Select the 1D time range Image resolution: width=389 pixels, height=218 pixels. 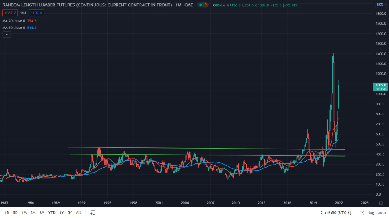pyautogui.click(x=7, y=213)
